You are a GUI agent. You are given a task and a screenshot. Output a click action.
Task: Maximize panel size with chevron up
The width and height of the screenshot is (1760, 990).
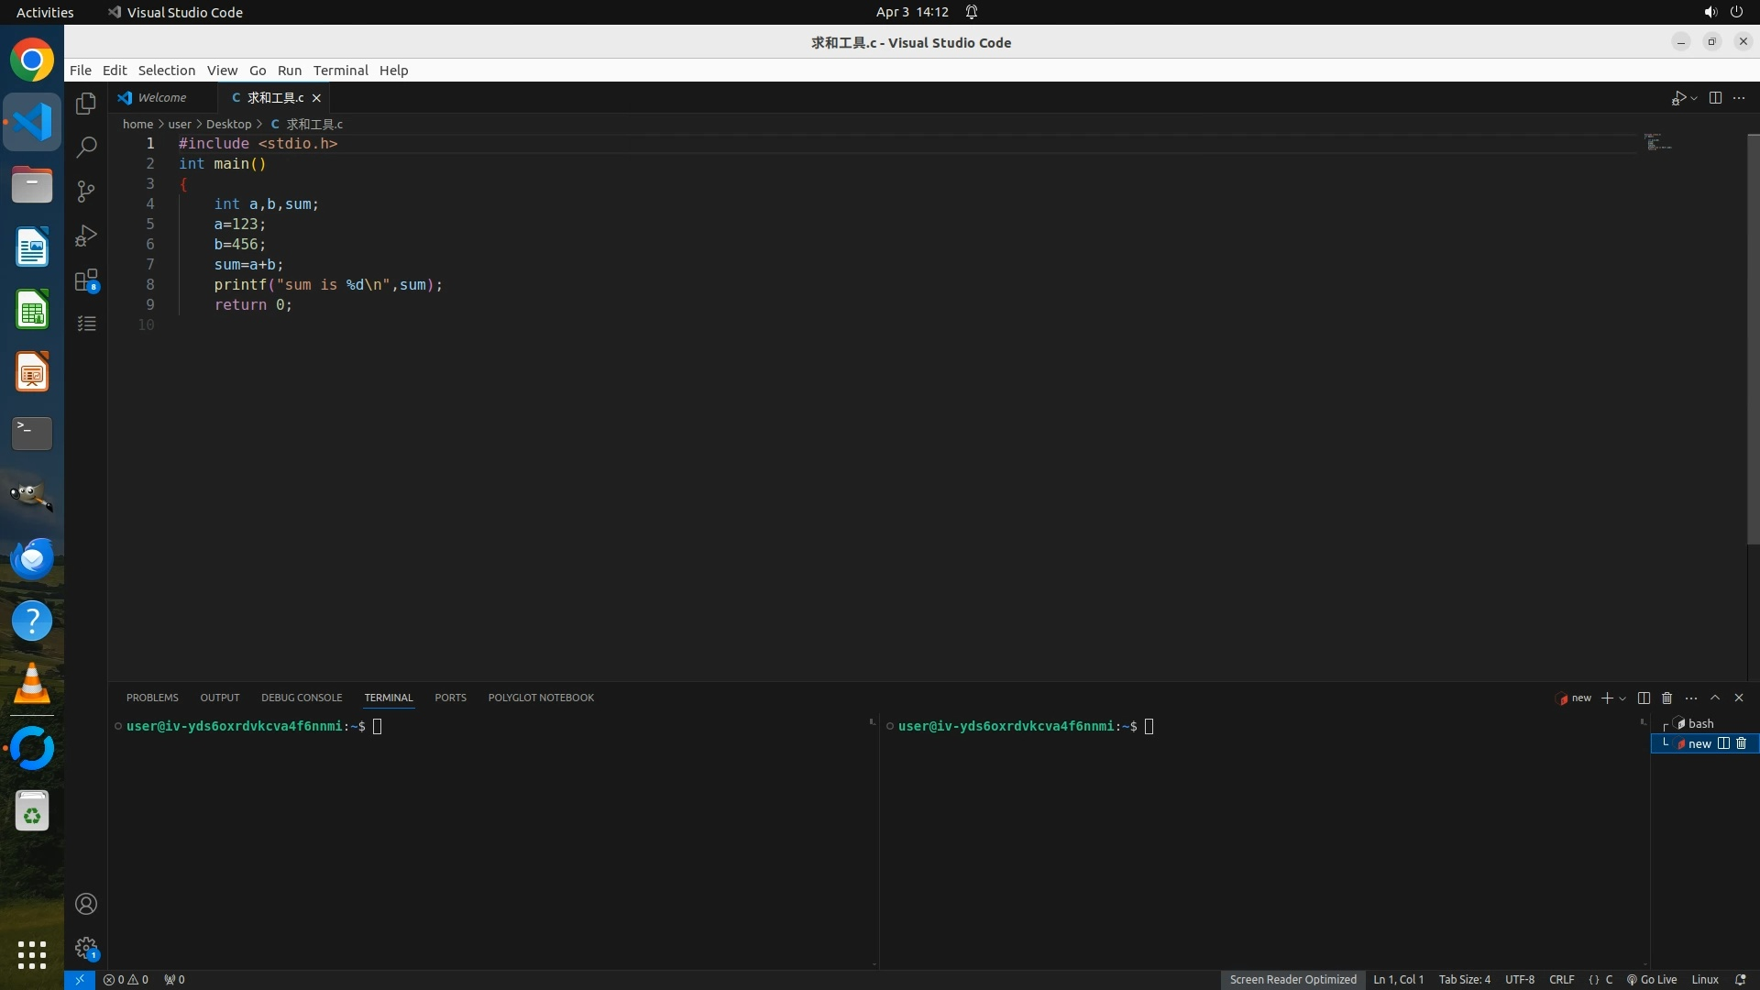click(x=1715, y=698)
